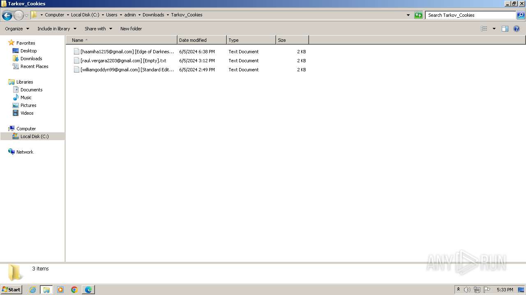Image resolution: width=526 pixels, height=295 pixels.
Task: Click the File Explorer taskbar icon
Action: [x=46, y=290]
